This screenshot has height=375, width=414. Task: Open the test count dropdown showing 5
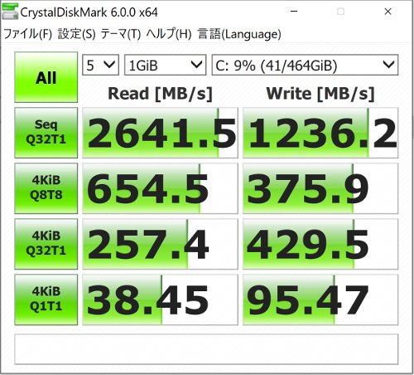100,65
